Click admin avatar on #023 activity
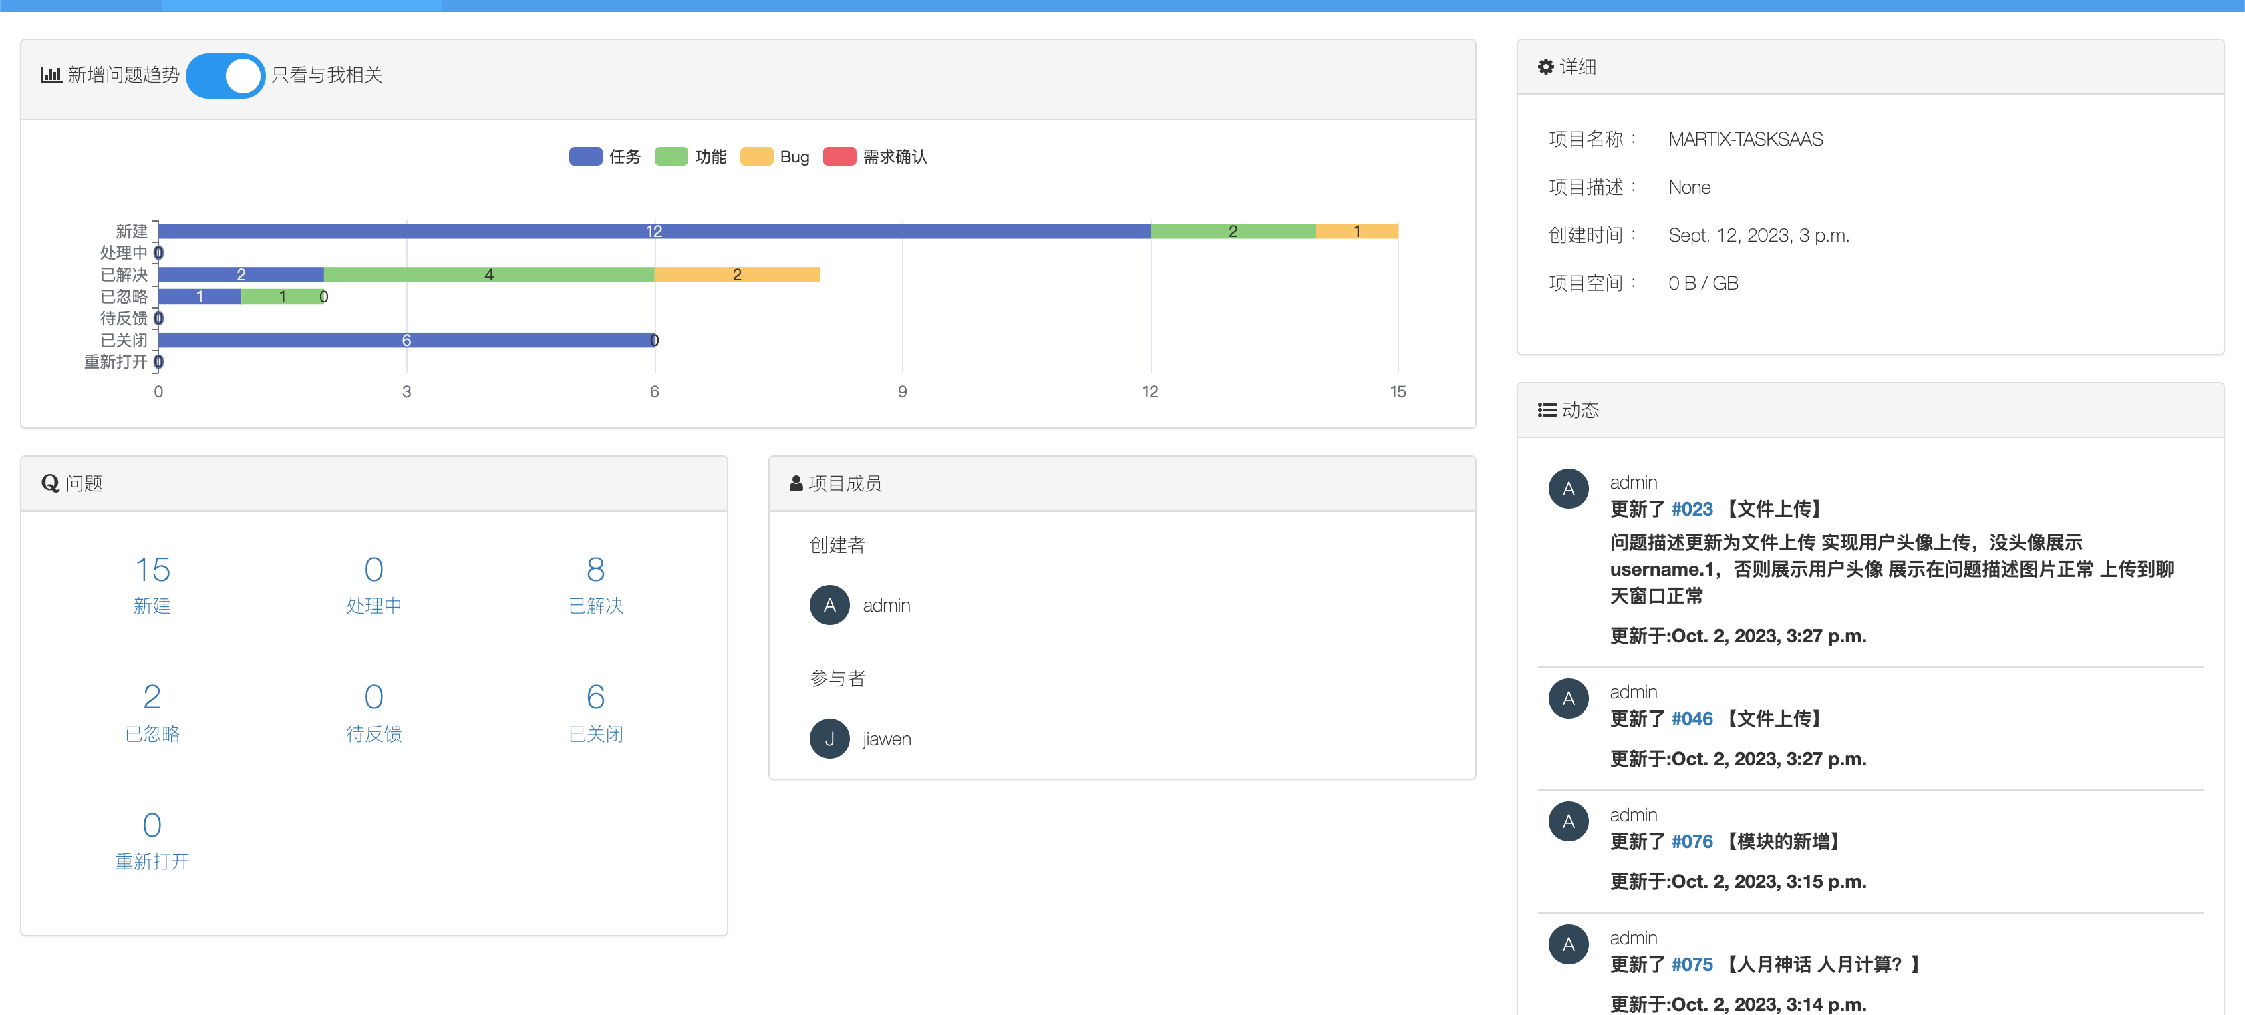This screenshot has height=1015, width=2245. click(x=1568, y=489)
